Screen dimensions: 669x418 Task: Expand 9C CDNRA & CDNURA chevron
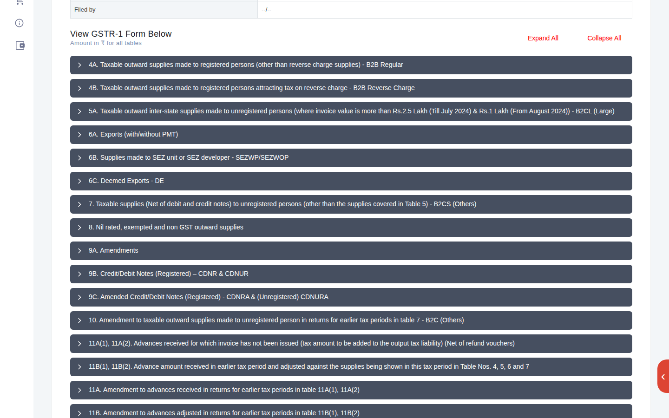[x=79, y=297]
